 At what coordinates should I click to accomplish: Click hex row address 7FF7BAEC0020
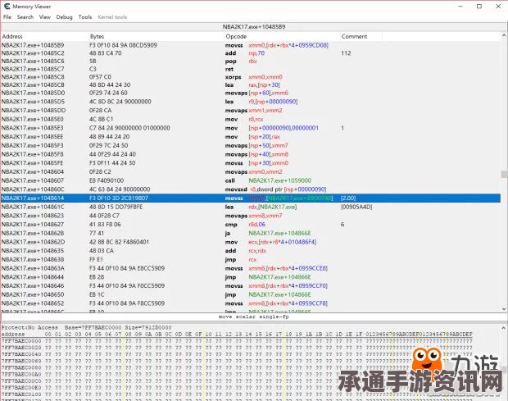21,348
